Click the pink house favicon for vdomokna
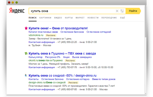The width and height of the screenshot is (153, 97). coord(26,28)
